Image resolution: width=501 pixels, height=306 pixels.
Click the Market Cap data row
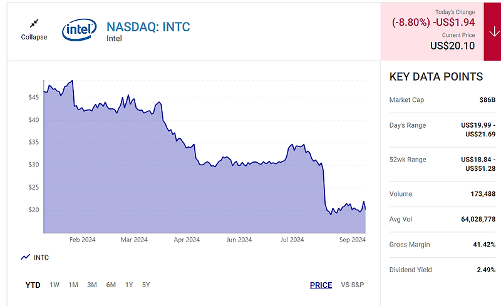[442, 100]
